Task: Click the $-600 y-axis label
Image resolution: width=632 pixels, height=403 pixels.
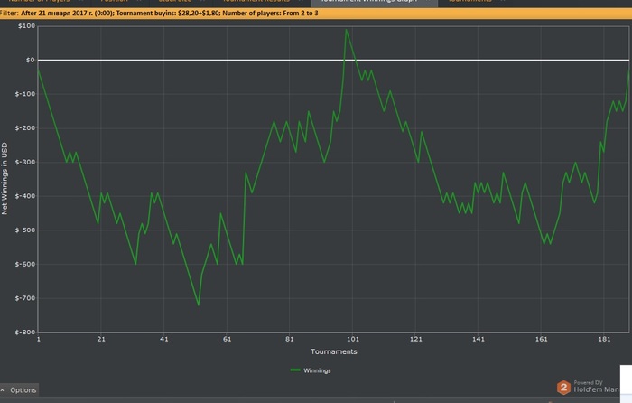Action: [x=25, y=264]
